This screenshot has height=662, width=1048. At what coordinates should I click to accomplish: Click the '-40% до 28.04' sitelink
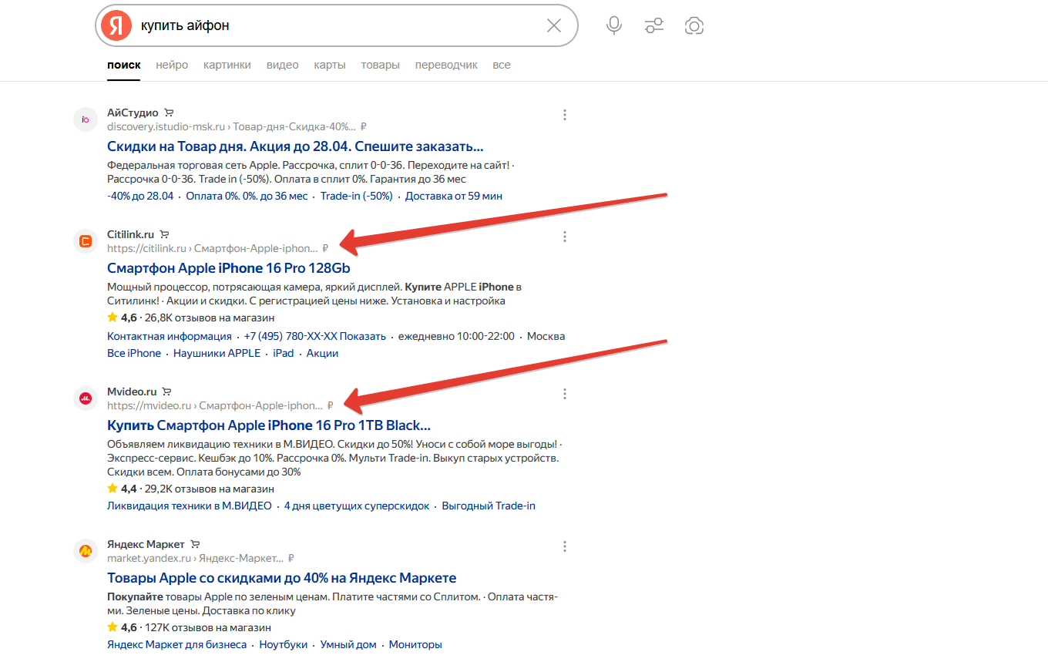140,196
